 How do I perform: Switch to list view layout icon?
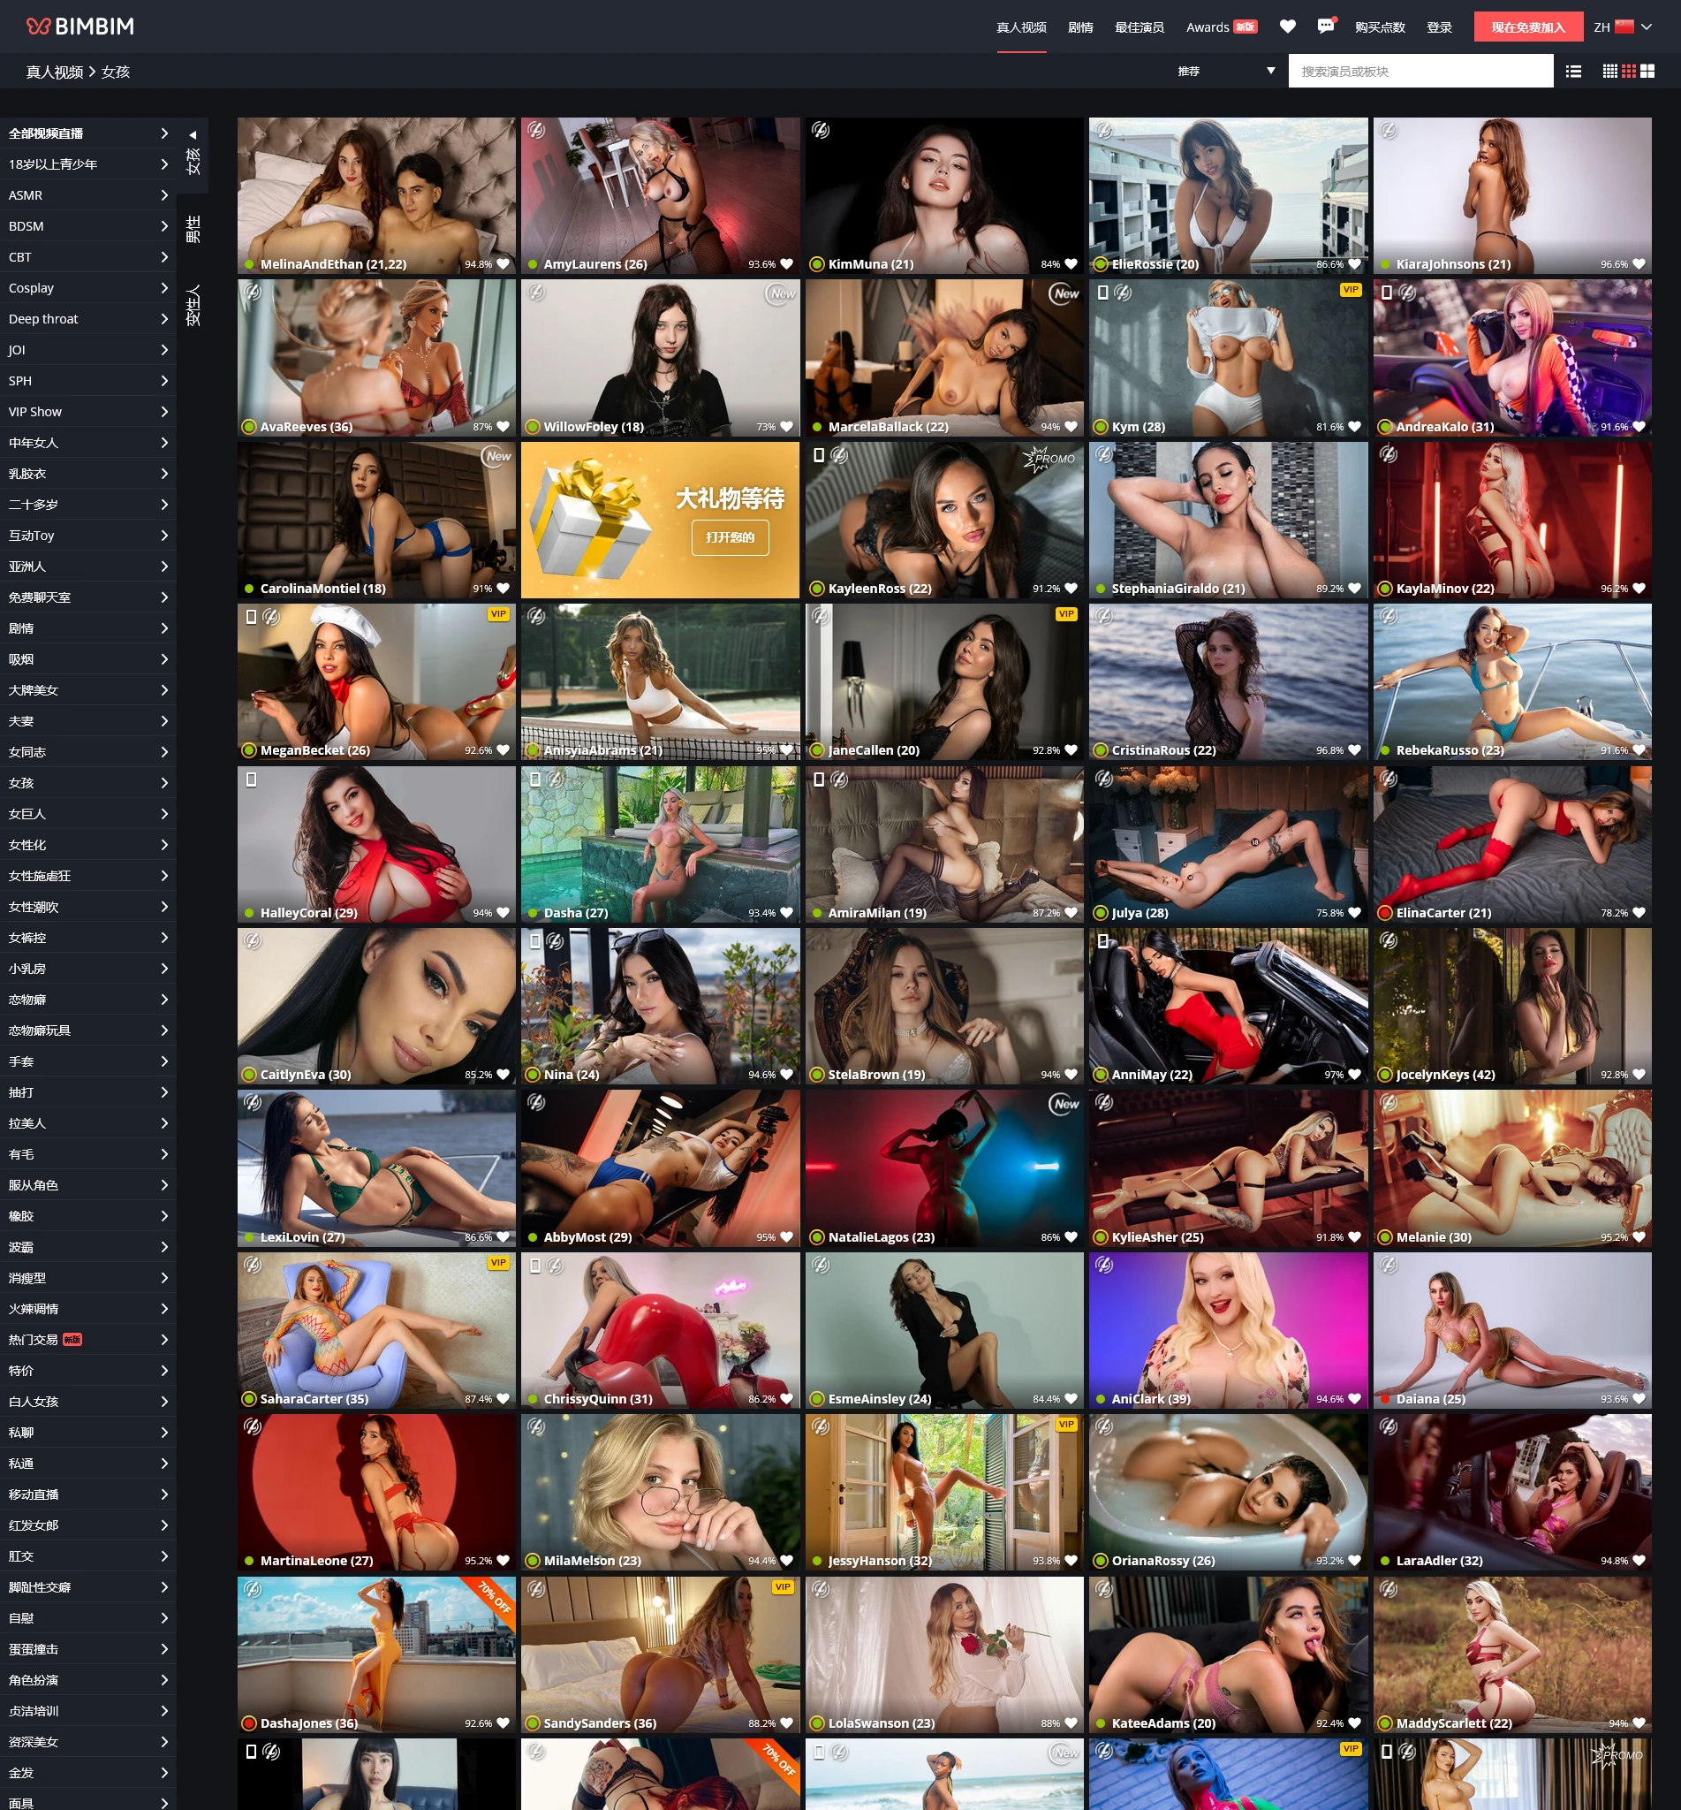[1572, 71]
